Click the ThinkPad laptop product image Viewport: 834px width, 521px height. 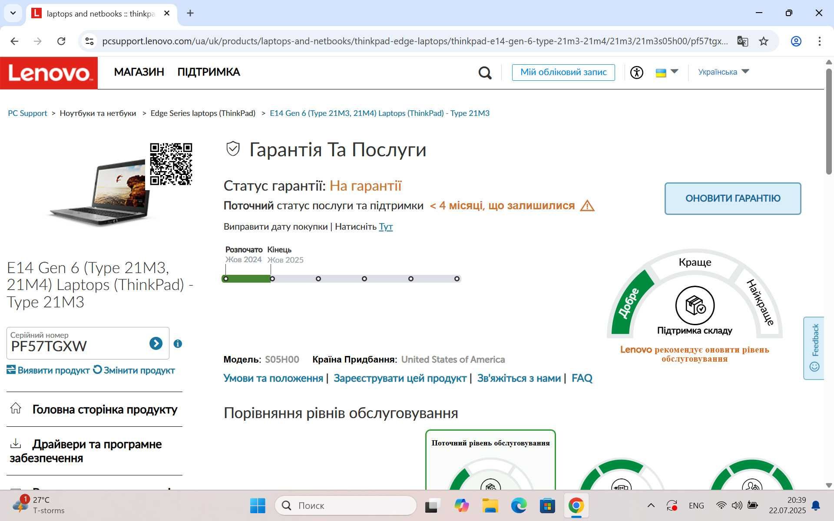pos(99,192)
